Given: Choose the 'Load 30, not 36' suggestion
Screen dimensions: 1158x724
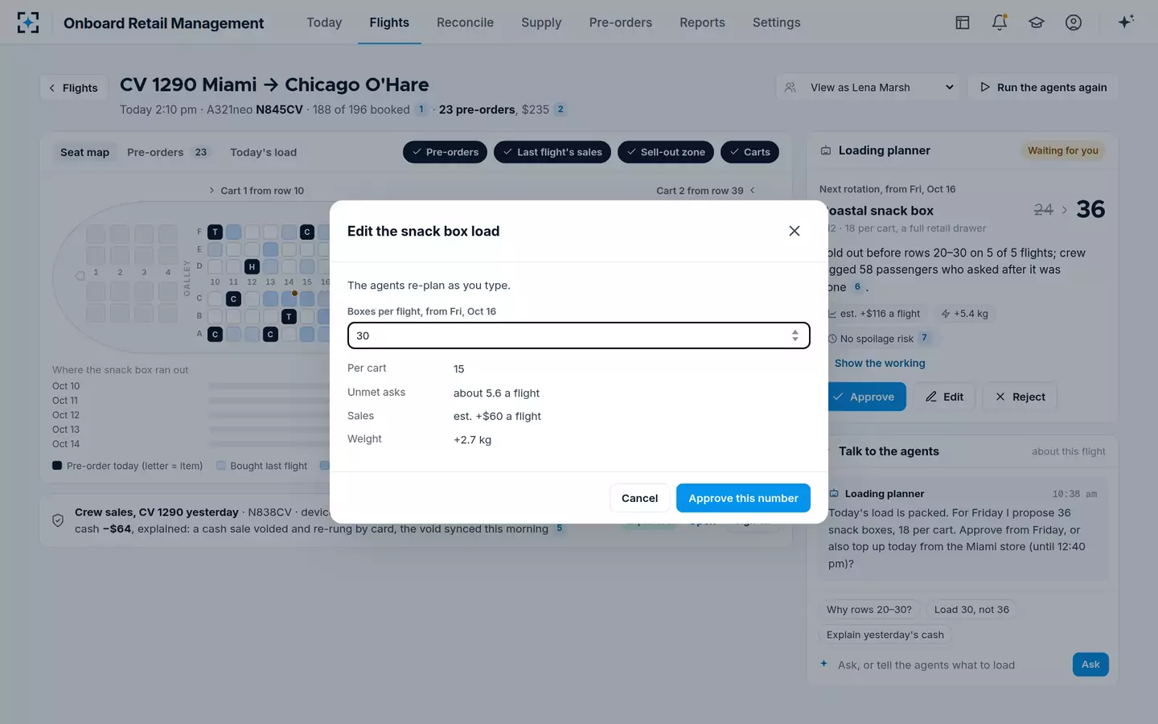Looking at the screenshot, I should pyautogui.click(x=971, y=610).
